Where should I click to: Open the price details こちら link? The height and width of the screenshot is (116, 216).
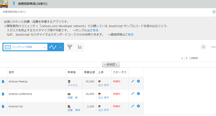click(129, 35)
